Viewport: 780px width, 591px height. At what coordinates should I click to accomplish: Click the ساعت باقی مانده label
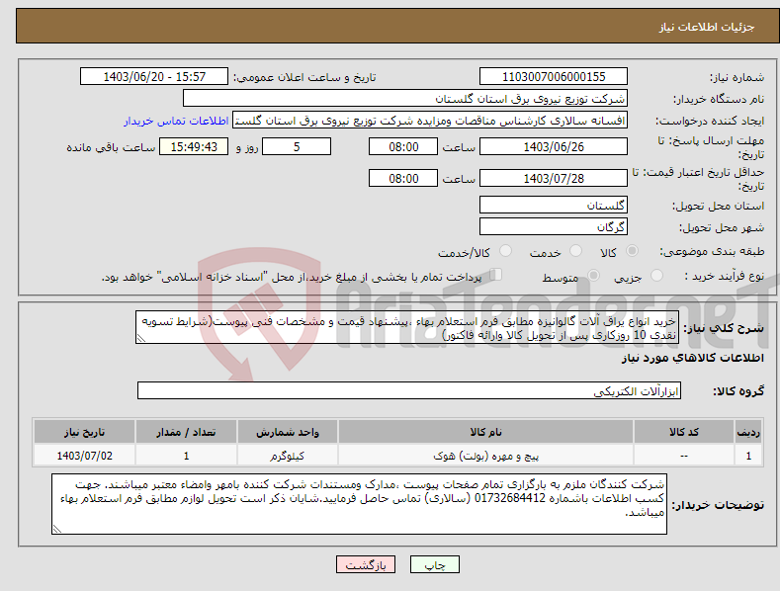(x=111, y=147)
